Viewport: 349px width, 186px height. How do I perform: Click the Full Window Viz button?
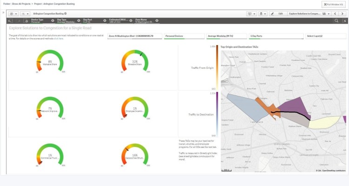pos(335,4)
